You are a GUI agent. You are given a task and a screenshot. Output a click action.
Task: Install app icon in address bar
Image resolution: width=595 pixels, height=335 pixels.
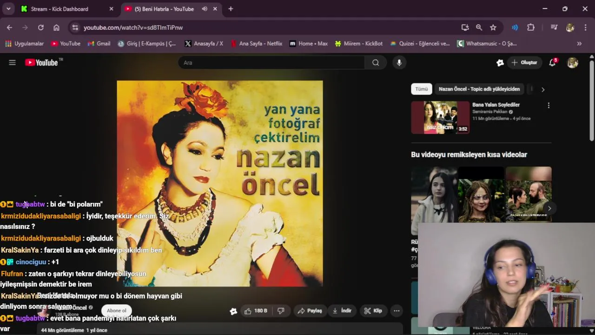465,27
